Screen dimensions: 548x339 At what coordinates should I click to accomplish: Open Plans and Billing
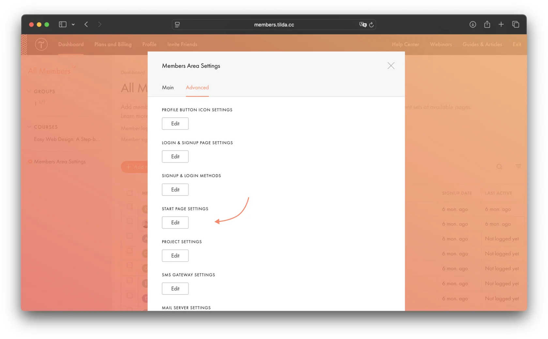point(113,44)
